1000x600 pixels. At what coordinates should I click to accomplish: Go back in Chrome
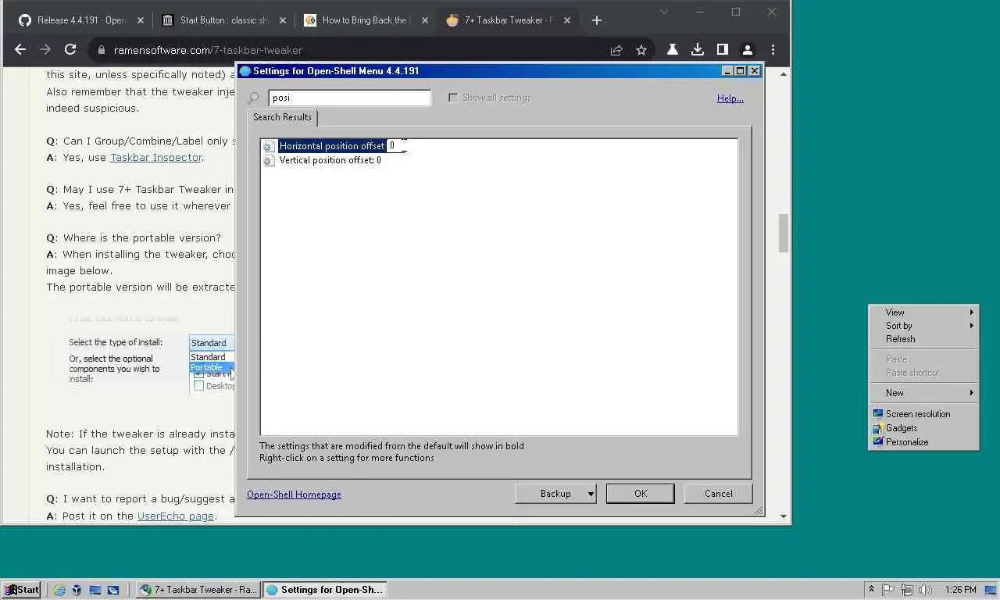pos(20,49)
